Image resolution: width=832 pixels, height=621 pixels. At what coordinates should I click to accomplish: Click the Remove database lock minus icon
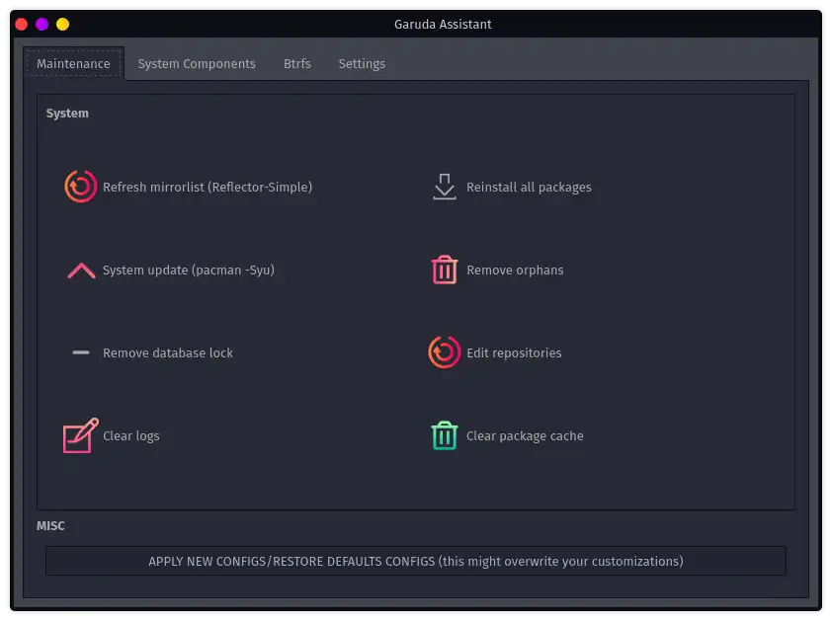point(81,352)
